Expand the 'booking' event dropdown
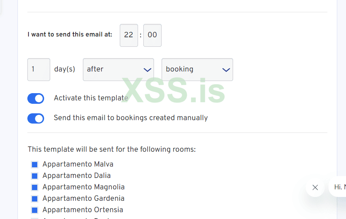346x219 pixels. pyautogui.click(x=197, y=70)
